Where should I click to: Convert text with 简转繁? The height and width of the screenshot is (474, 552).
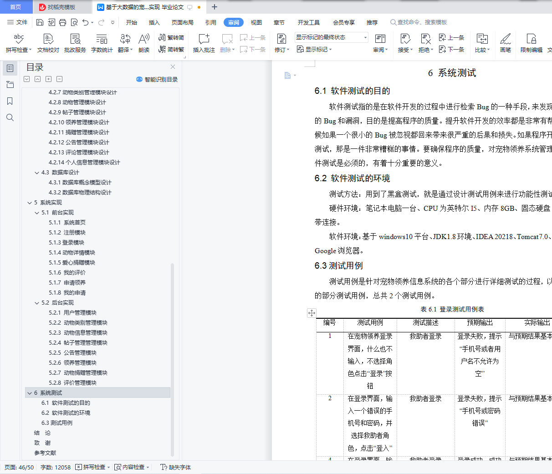[171, 49]
